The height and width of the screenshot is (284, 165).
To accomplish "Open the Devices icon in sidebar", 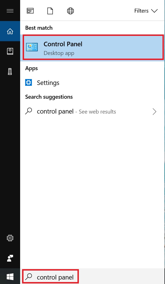I will [x=10, y=72].
